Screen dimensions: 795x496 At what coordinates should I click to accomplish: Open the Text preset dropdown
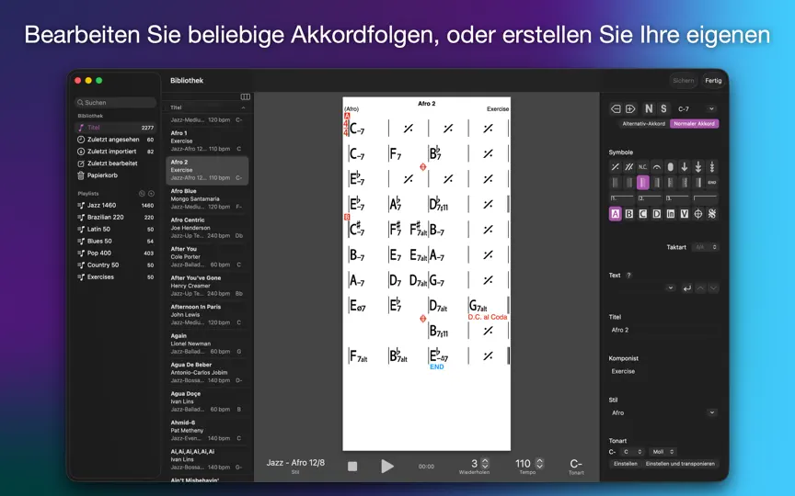coord(670,288)
